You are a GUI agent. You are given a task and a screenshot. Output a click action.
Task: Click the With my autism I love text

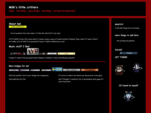pos(29,75)
